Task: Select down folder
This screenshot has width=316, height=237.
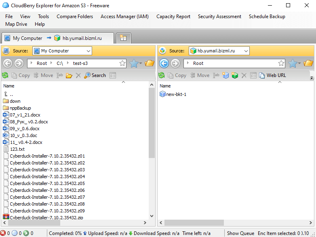Action: (12, 101)
